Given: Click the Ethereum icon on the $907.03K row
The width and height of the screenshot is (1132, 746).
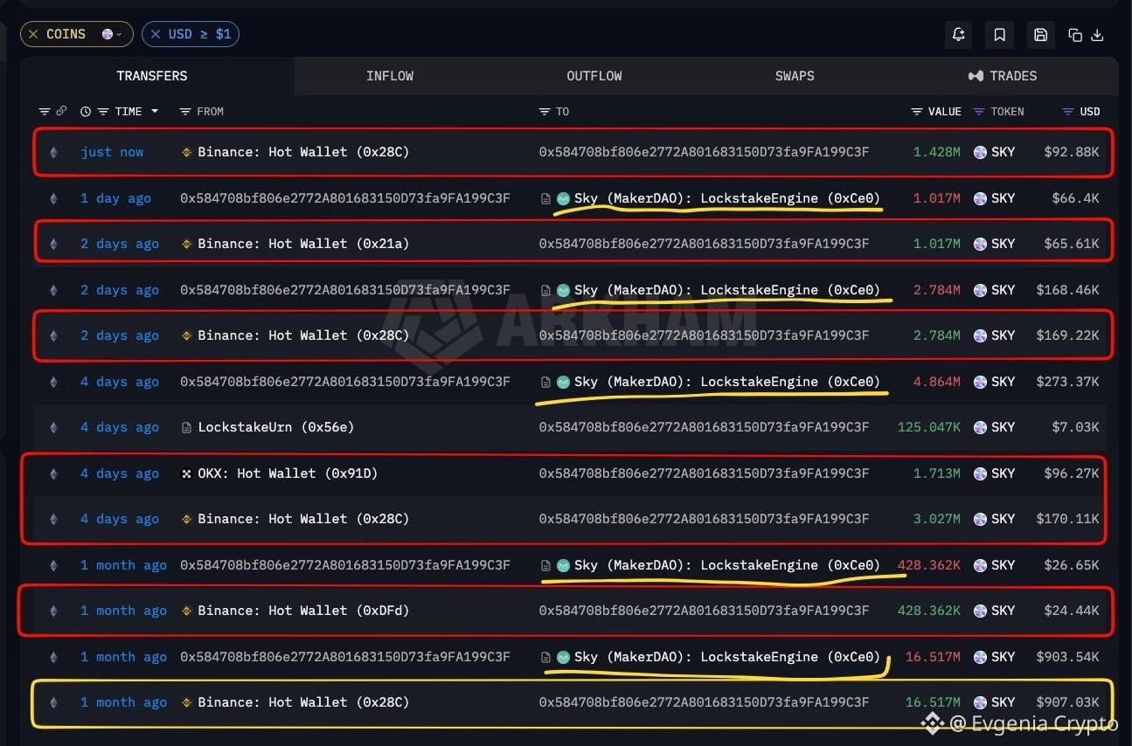Looking at the screenshot, I should (53, 702).
